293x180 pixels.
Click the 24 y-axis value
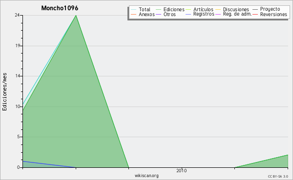[17, 15]
